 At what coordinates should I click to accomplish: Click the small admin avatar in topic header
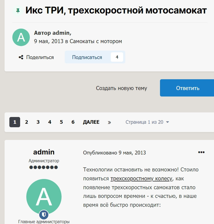click(21, 37)
